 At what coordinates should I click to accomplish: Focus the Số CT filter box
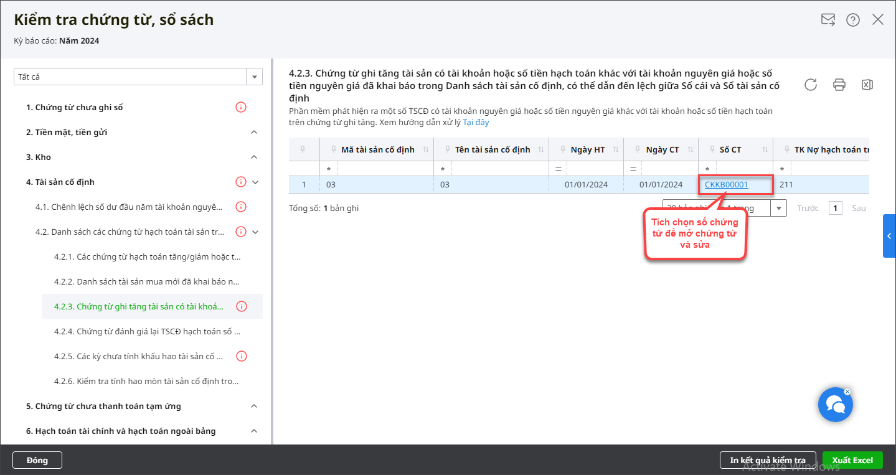click(743, 169)
